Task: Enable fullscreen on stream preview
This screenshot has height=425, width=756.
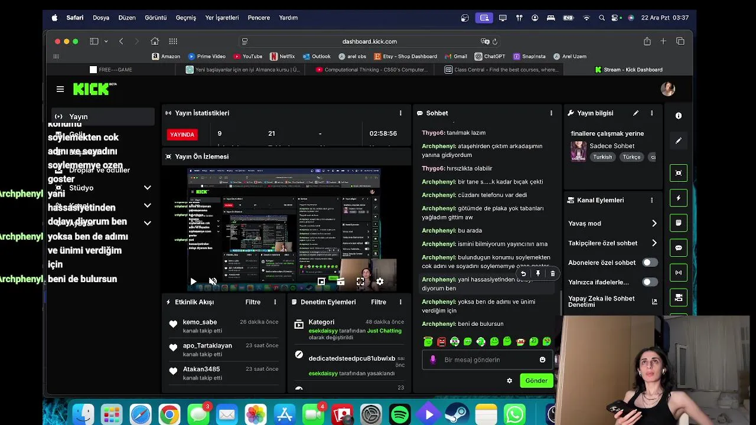Action: click(360, 282)
